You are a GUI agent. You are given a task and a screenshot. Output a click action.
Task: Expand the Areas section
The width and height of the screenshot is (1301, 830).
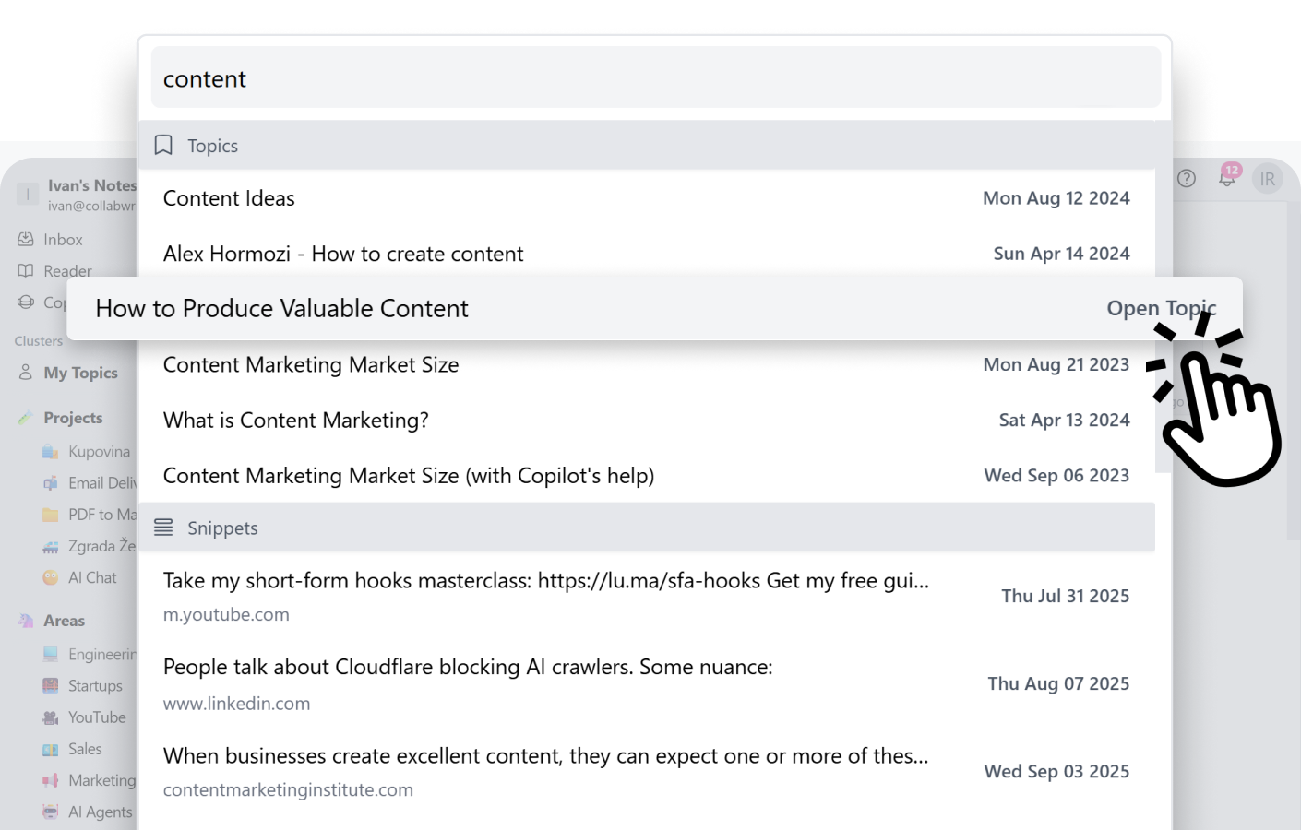[64, 621]
